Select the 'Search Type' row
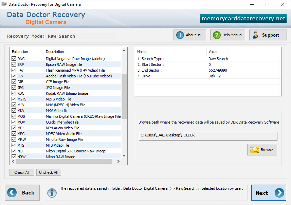291x205 pixels. click(208, 59)
